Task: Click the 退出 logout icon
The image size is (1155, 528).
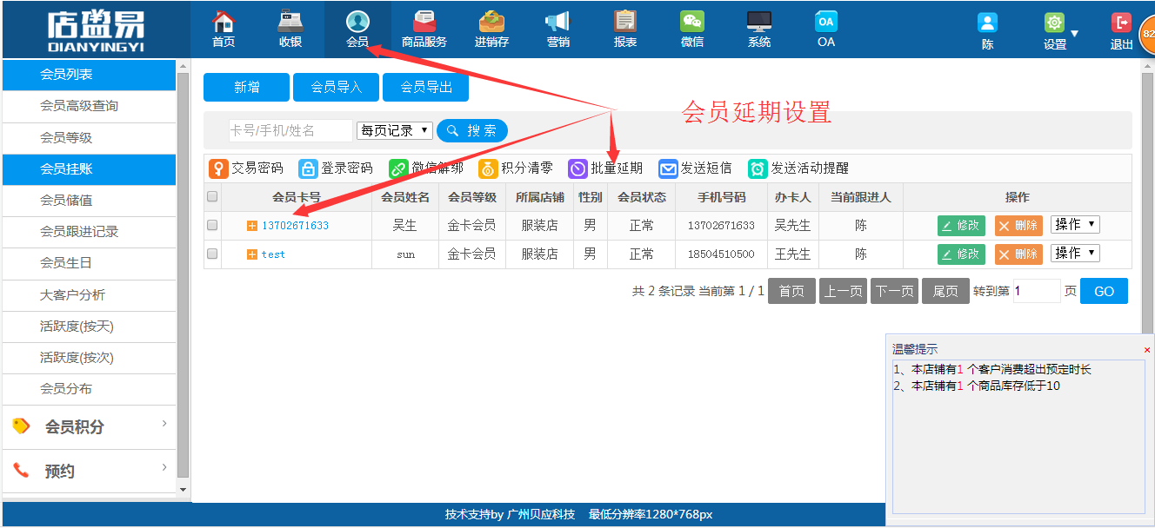Action: pyautogui.click(x=1122, y=23)
